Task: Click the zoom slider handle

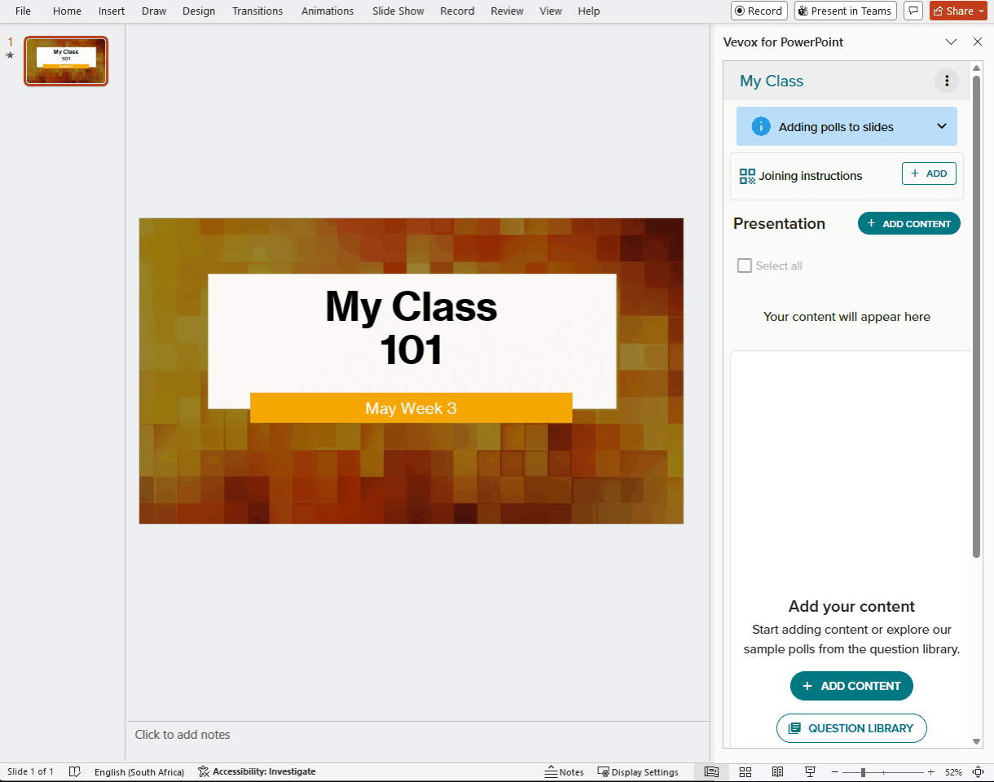Action: click(863, 771)
